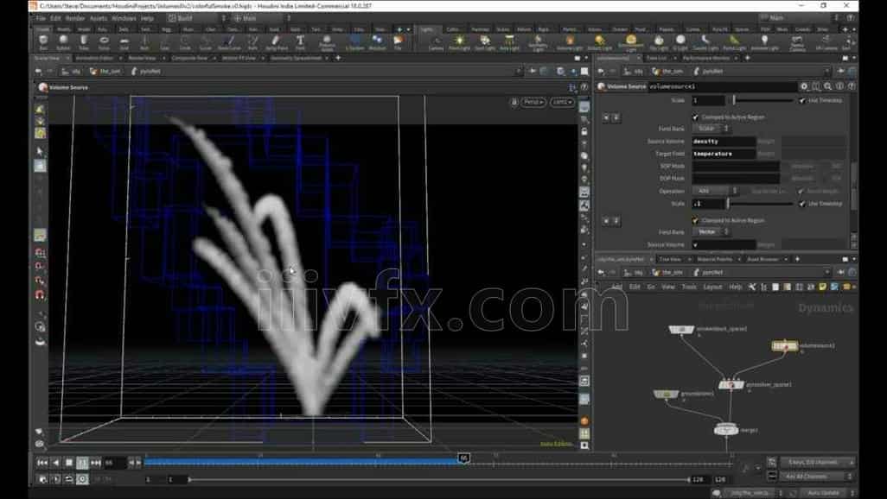The image size is (887, 499).
Task: Click the Source Volume density field
Action: (724, 142)
